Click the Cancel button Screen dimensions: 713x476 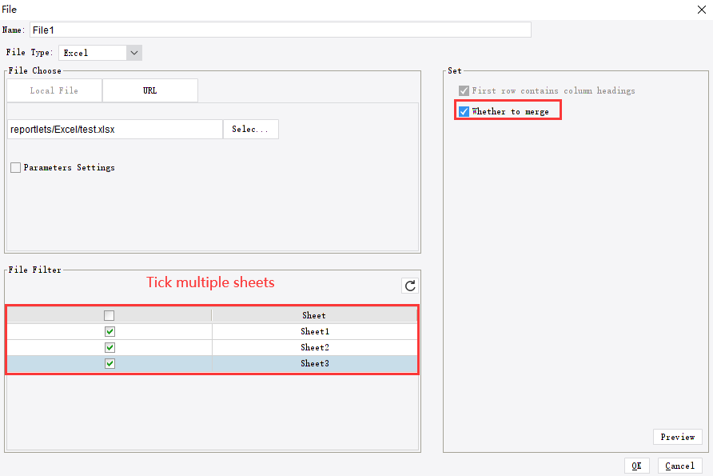679,466
